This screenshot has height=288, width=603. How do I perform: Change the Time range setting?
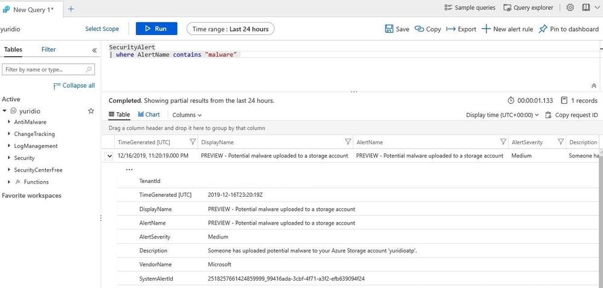click(231, 29)
